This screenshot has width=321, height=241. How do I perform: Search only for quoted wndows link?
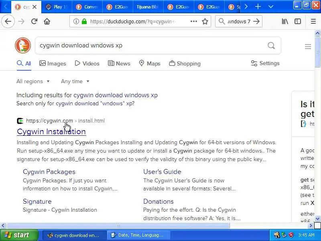tap(95, 103)
